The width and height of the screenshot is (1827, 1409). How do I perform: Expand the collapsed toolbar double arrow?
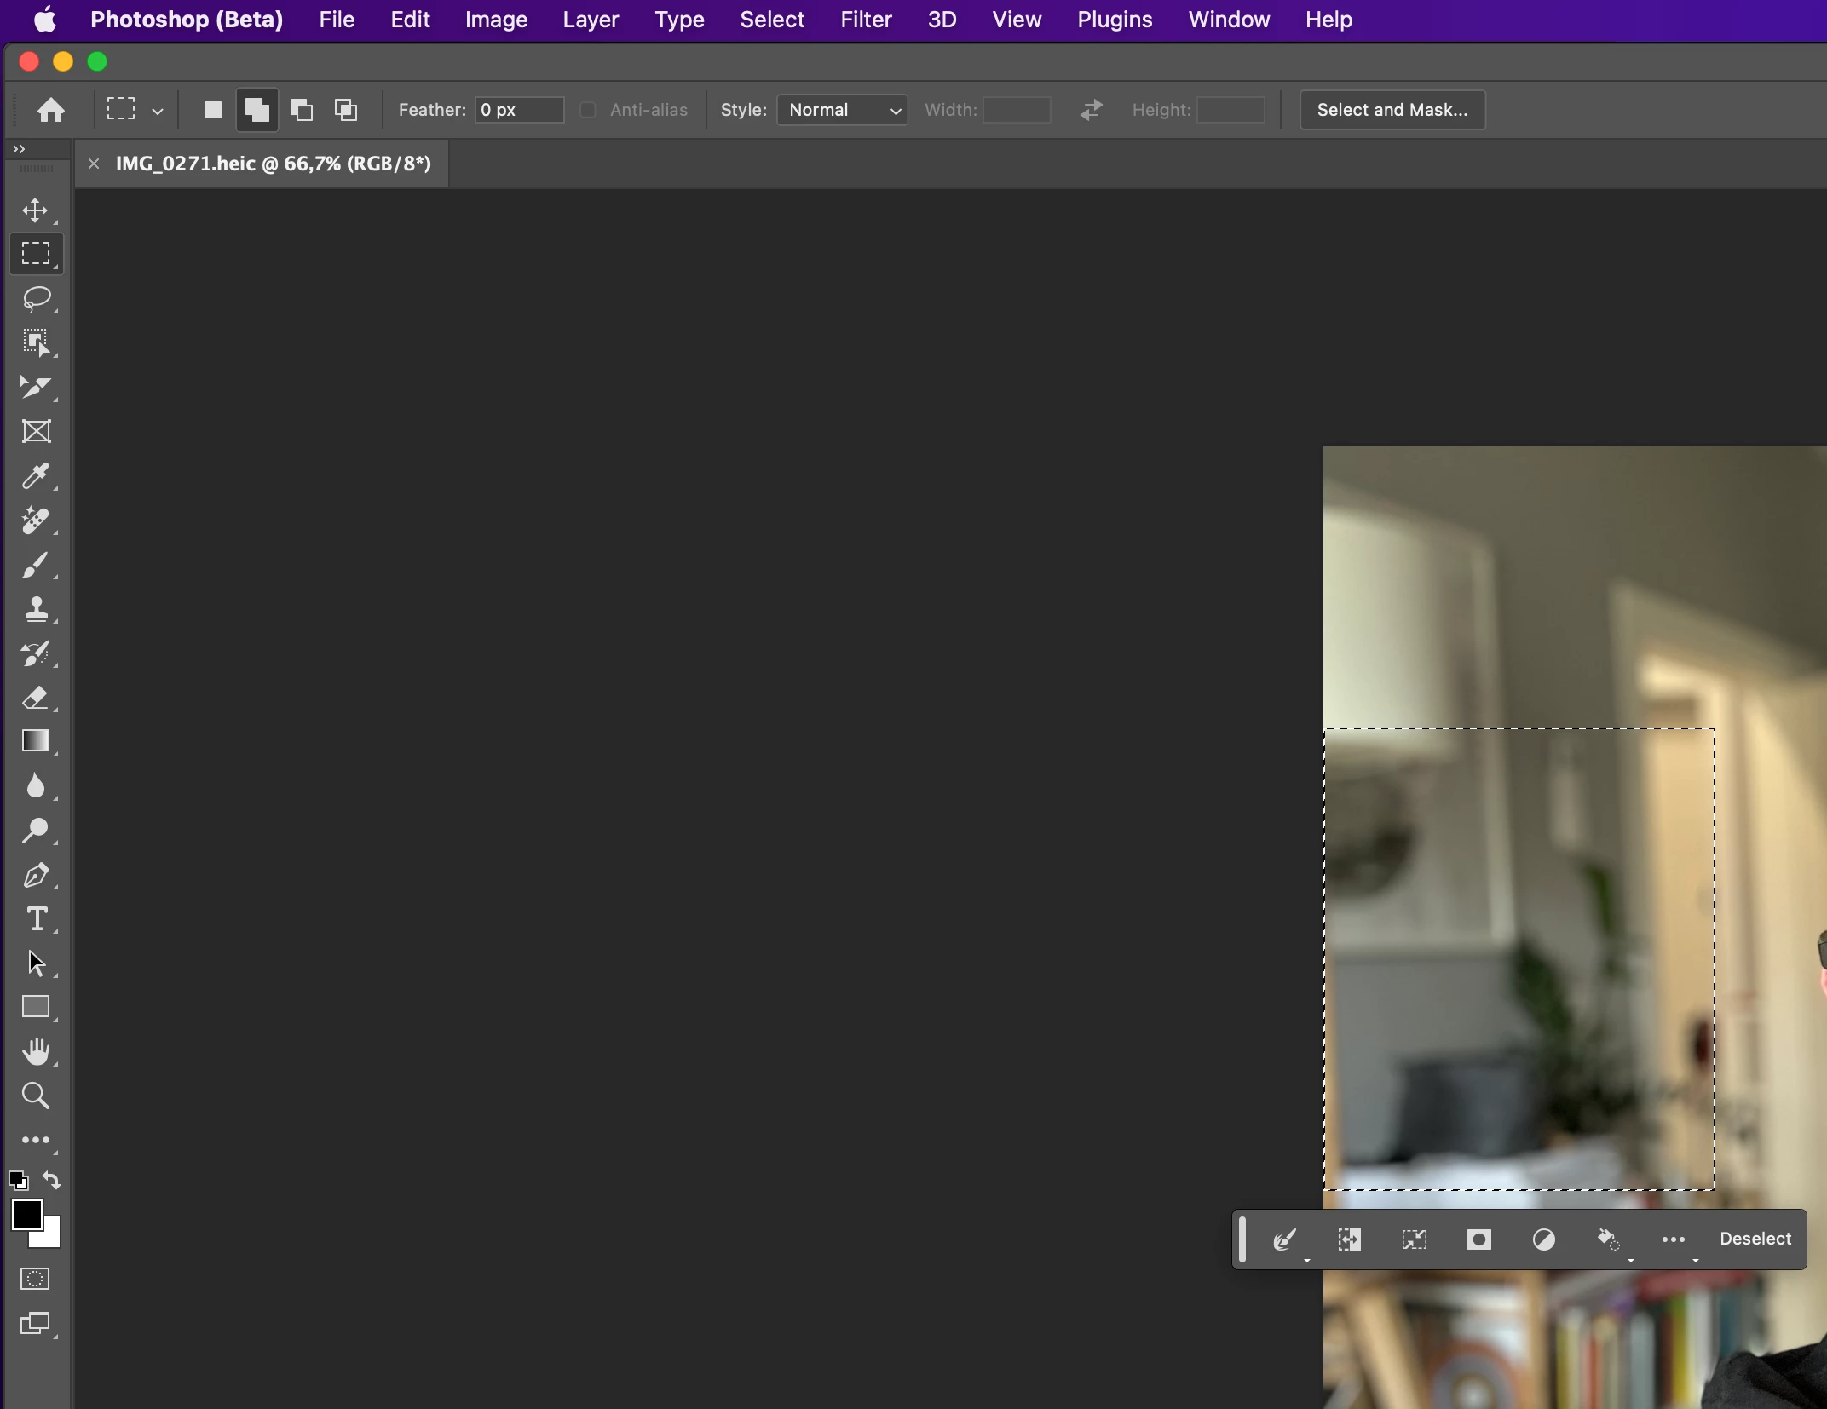click(x=19, y=149)
